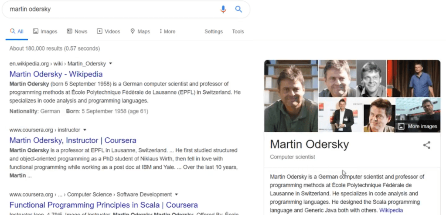
Task: Click the photo of man in blue shirt on stage
Action: pos(414,78)
